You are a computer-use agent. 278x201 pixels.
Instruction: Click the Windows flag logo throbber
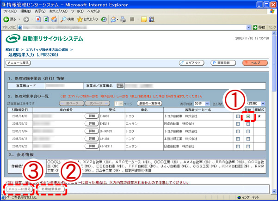[272, 12]
